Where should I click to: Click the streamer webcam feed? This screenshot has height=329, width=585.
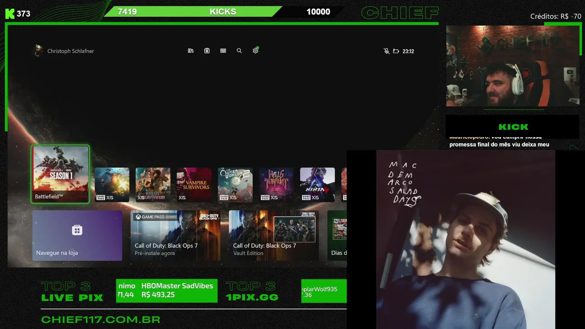(x=512, y=66)
